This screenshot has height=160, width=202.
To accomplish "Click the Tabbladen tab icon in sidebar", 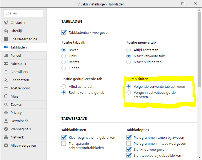I will (6, 47).
